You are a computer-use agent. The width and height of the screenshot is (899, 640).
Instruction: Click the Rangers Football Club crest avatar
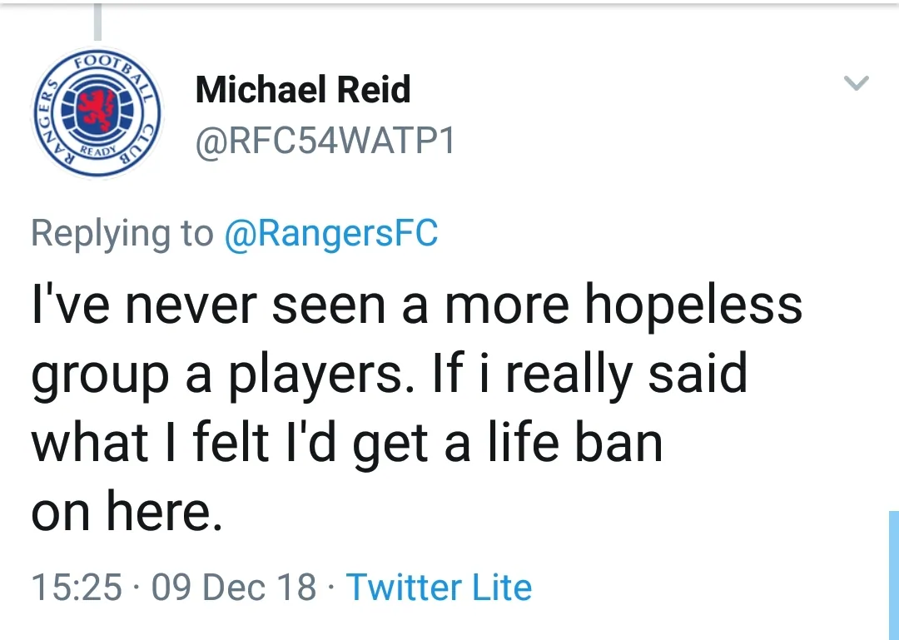[x=97, y=112]
